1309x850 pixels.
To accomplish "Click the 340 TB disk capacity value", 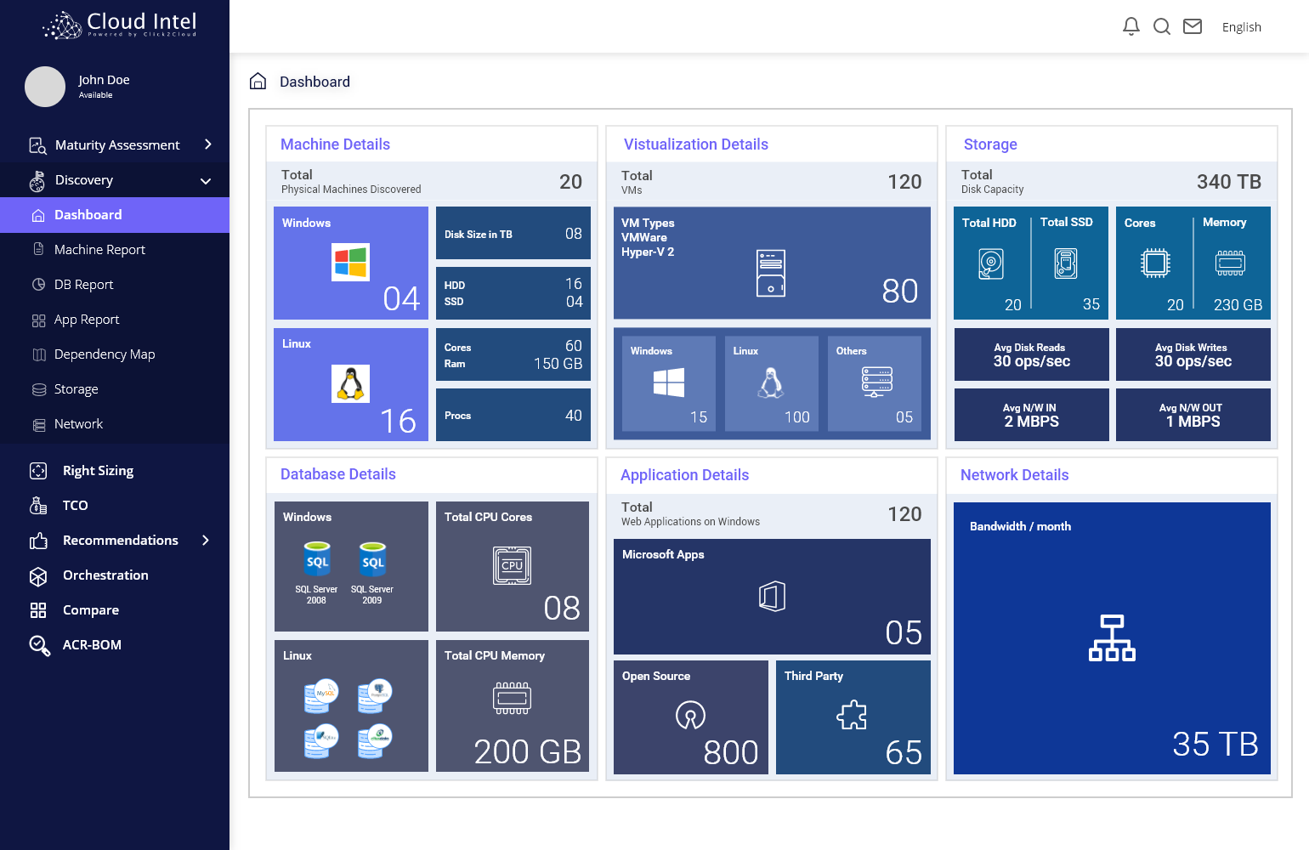I will pos(1229,182).
